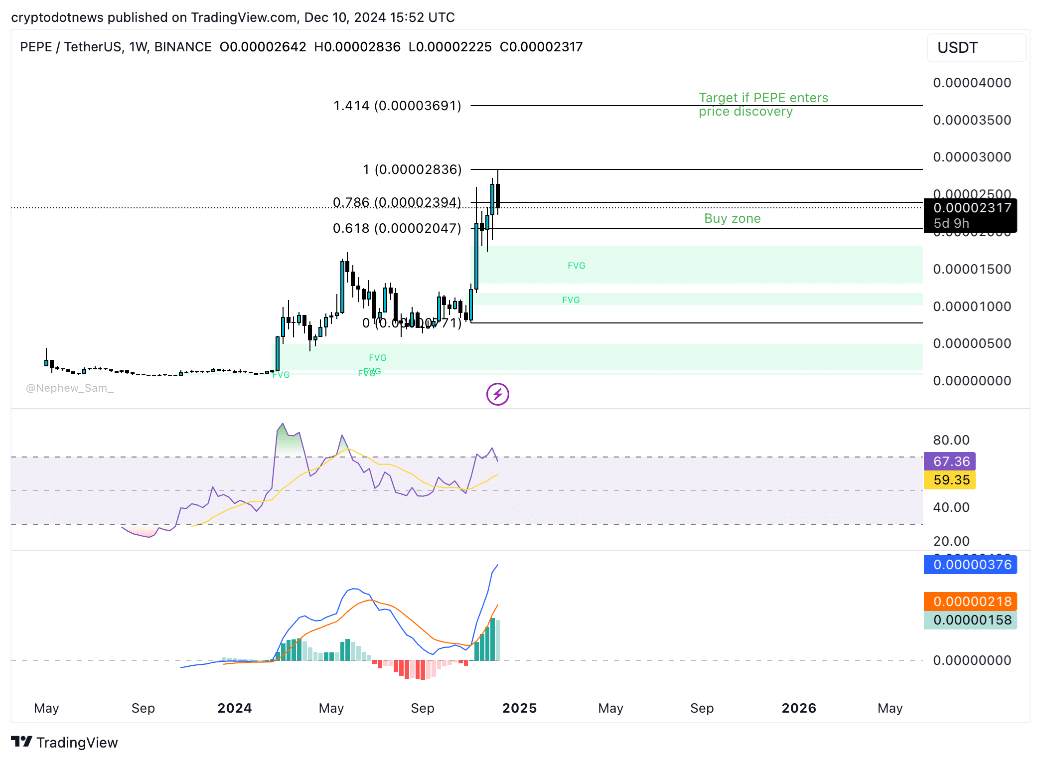Select the 1 (0.00002836) Fibonacci label
Screen dimensions: 1041x761
(x=412, y=169)
